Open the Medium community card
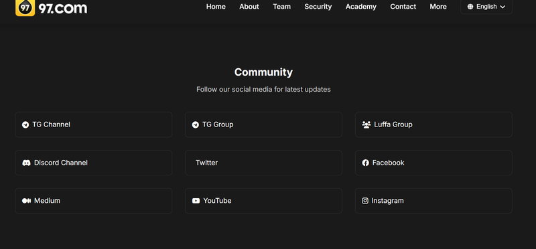Screen dimensions: 536x249 coord(94,201)
